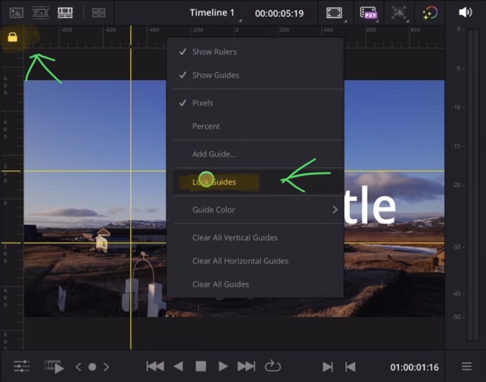Mute audio with the speaker icon
The height and width of the screenshot is (382, 486).
coord(466,12)
